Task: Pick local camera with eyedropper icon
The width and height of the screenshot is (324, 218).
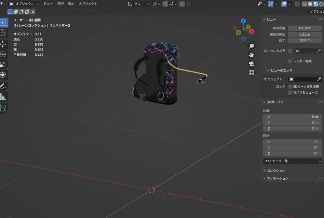Action: point(319,51)
